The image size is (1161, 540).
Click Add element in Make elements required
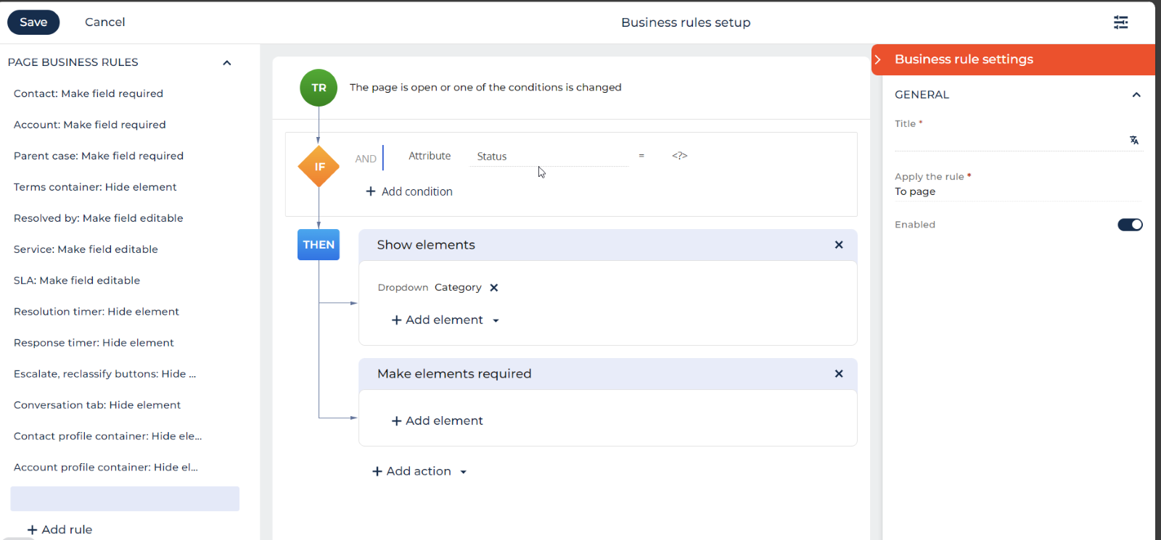point(437,421)
